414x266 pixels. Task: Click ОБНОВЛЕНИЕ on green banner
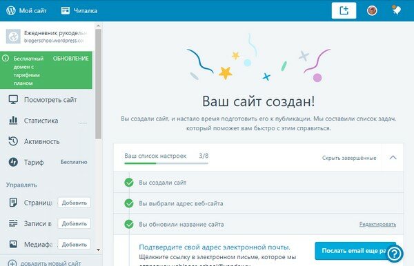71,59
